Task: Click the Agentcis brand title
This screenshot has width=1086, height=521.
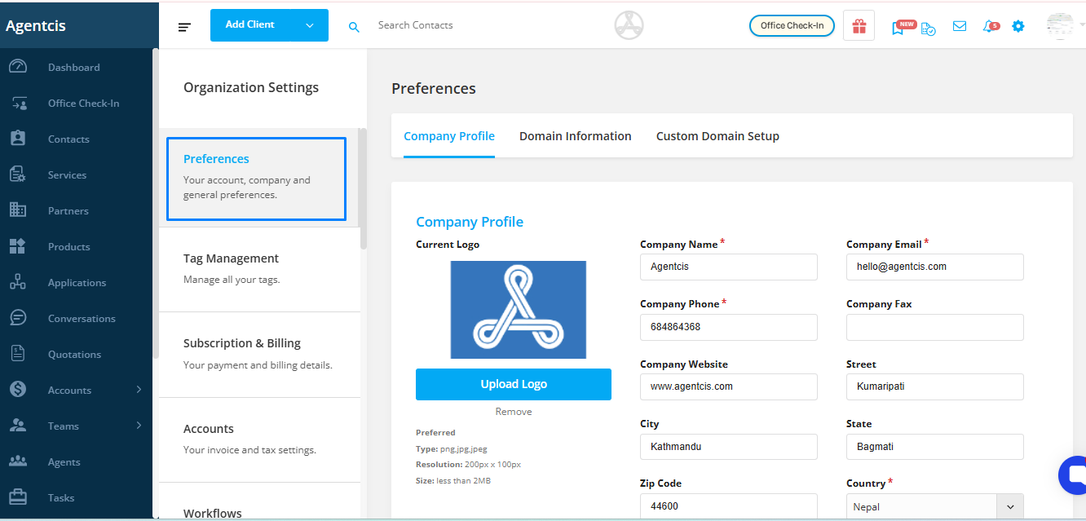Action: pyautogui.click(x=36, y=26)
